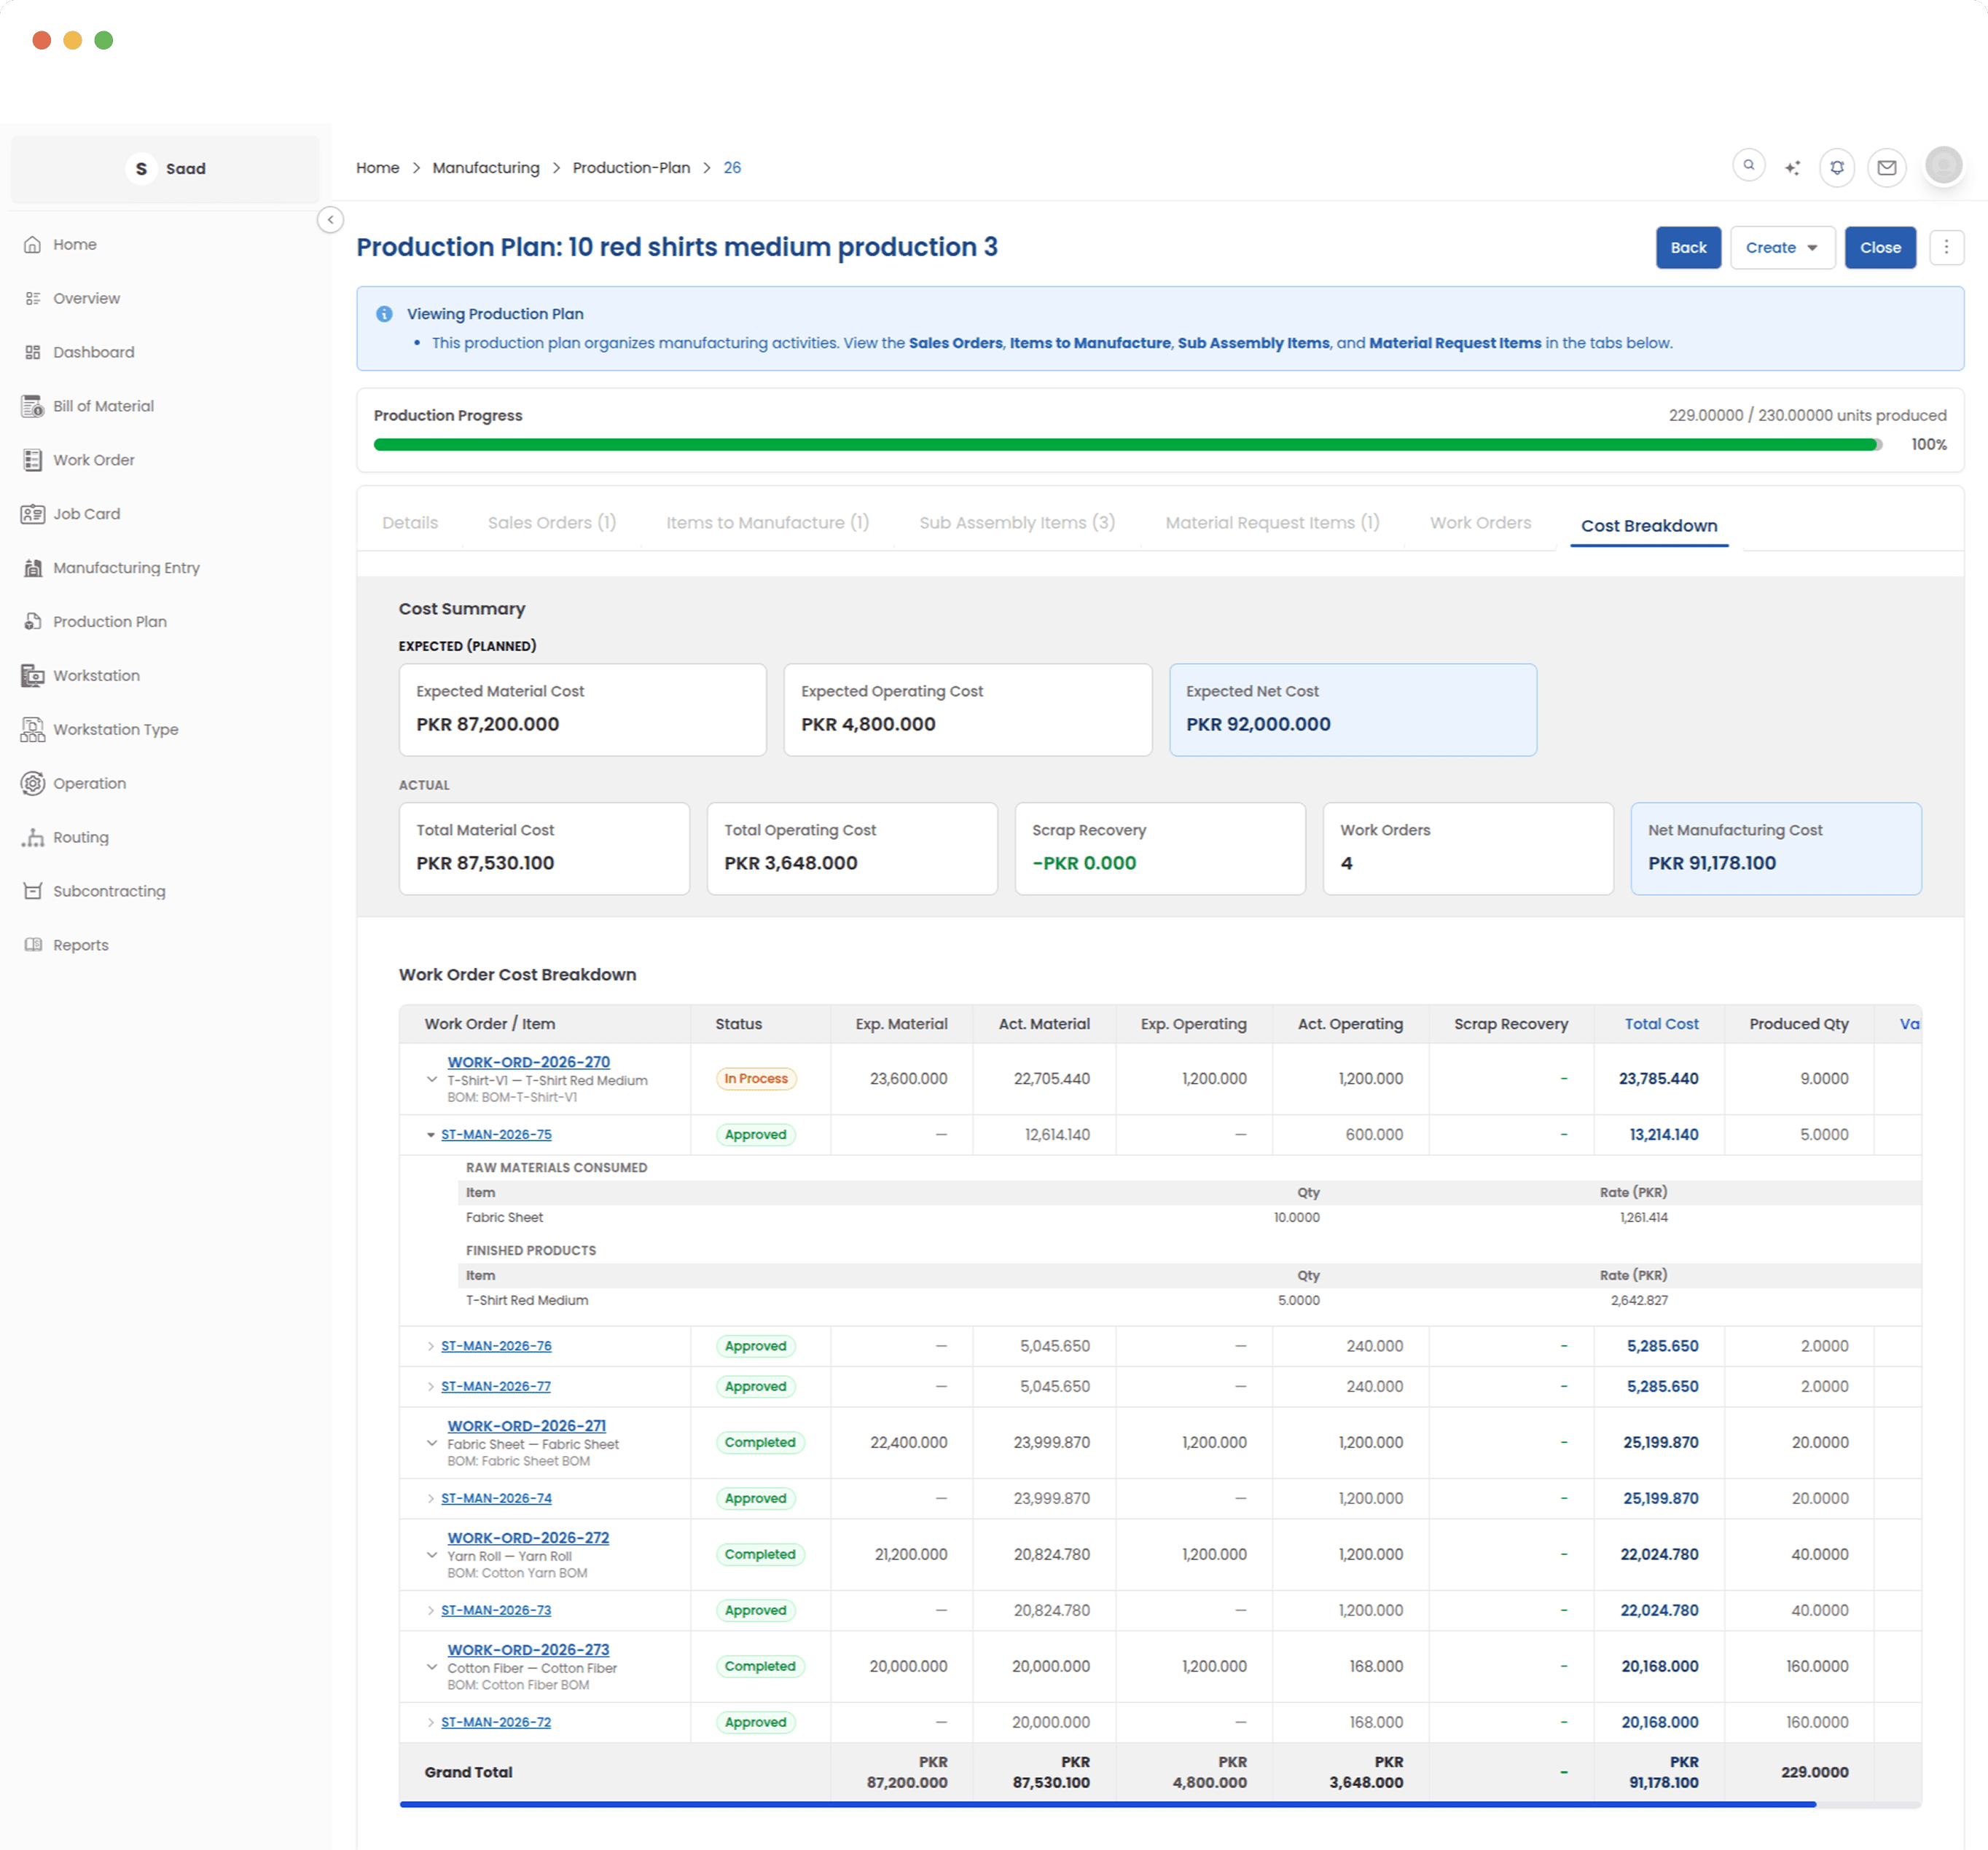This screenshot has width=1988, height=1850.
Task: Expand the ST-MAN-2026-76 row
Action: (x=431, y=1347)
